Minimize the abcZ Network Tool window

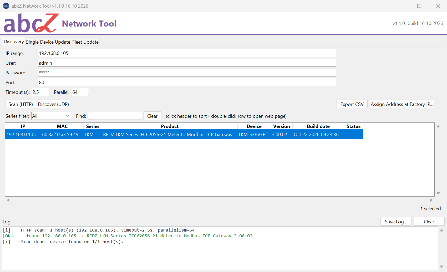click(401, 6)
